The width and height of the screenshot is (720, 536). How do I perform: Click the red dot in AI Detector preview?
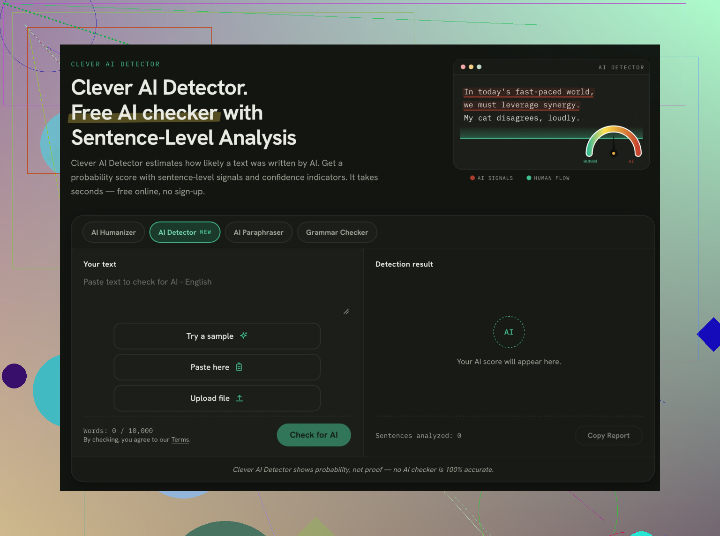463,67
